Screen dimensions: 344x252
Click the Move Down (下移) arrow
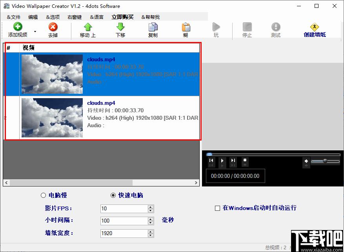120,27
